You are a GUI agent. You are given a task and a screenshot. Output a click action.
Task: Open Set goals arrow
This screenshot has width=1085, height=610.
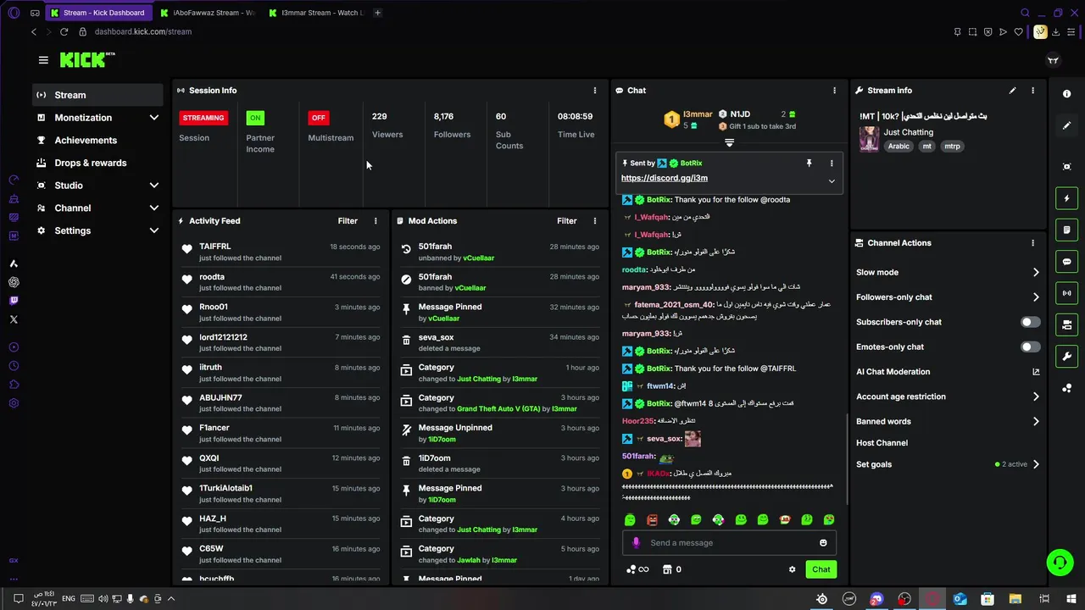(1036, 464)
